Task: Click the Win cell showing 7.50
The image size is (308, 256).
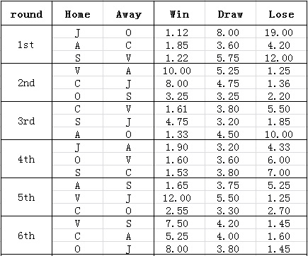Action: (179, 223)
